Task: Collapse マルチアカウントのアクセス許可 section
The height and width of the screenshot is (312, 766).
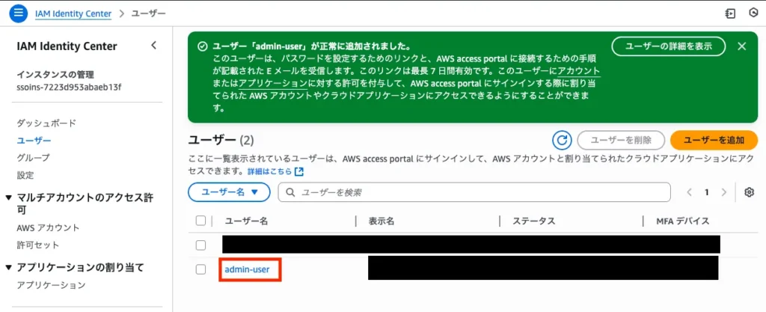Action: pyautogui.click(x=9, y=198)
